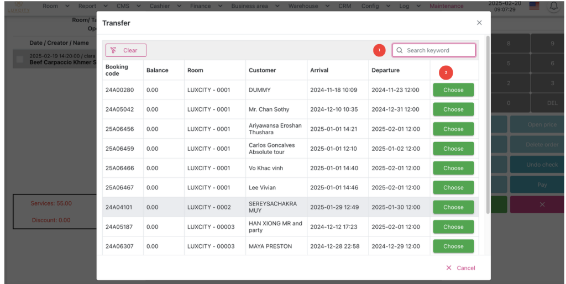Click the US flag language icon
566x284 pixels.
point(534,6)
